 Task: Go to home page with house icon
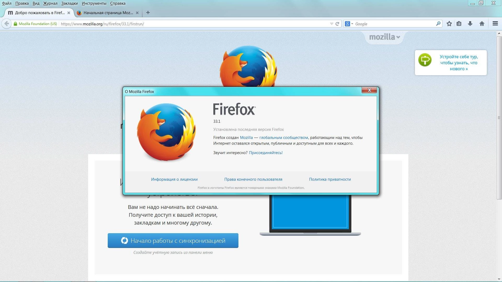[x=482, y=24]
